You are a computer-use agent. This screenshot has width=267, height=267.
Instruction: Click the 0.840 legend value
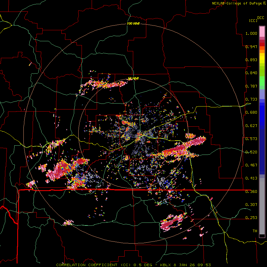[x=251, y=73]
